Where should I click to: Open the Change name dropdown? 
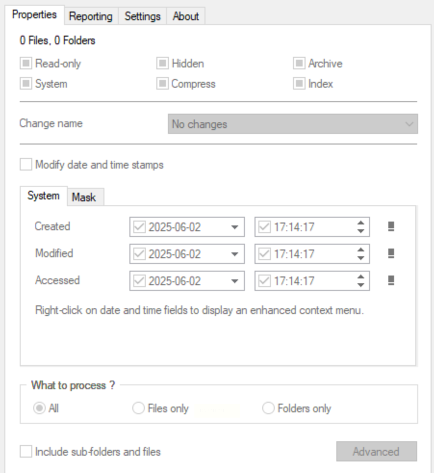293,124
